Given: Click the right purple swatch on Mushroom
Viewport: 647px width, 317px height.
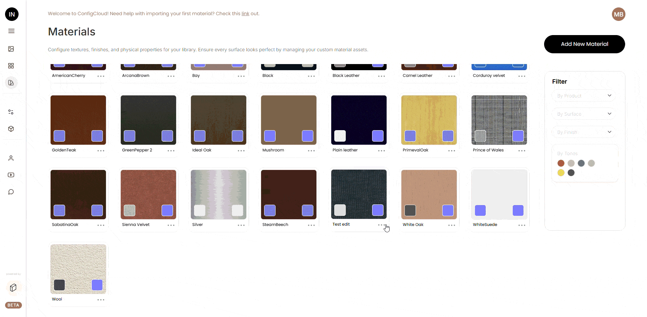Looking at the screenshot, I should pos(308,136).
